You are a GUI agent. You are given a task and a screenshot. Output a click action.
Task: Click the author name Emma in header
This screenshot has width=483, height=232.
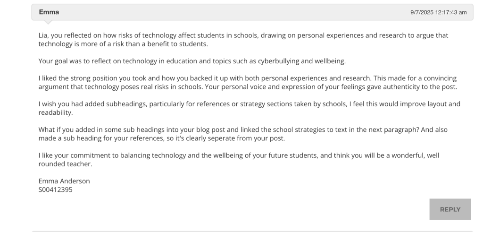coord(49,12)
